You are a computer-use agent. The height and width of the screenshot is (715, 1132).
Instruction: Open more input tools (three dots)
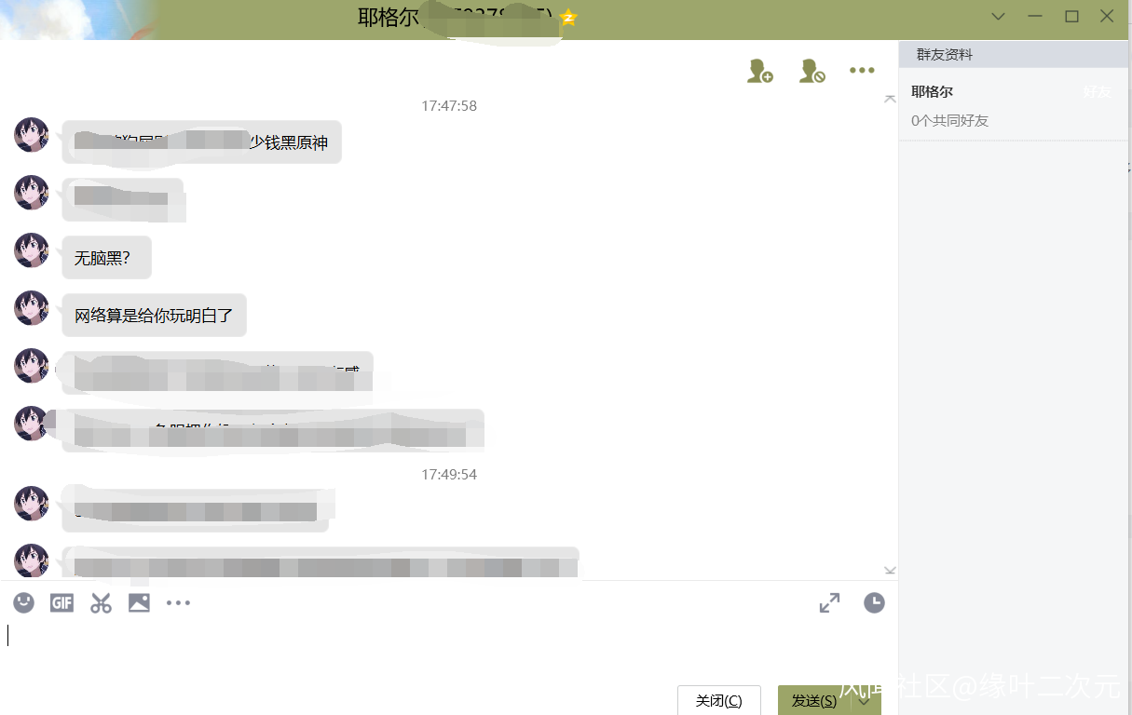(178, 603)
